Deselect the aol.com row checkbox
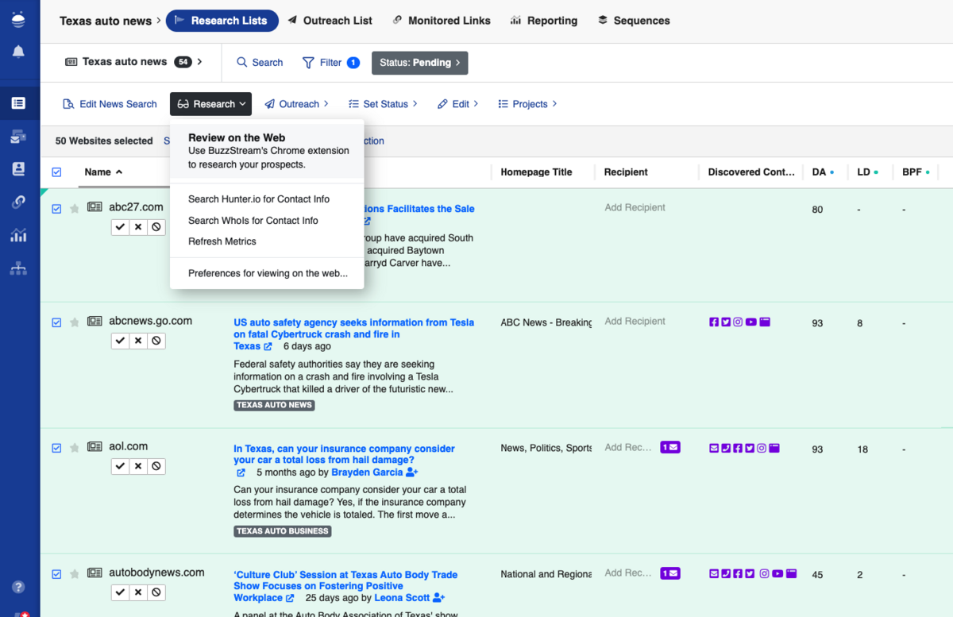 [56, 448]
